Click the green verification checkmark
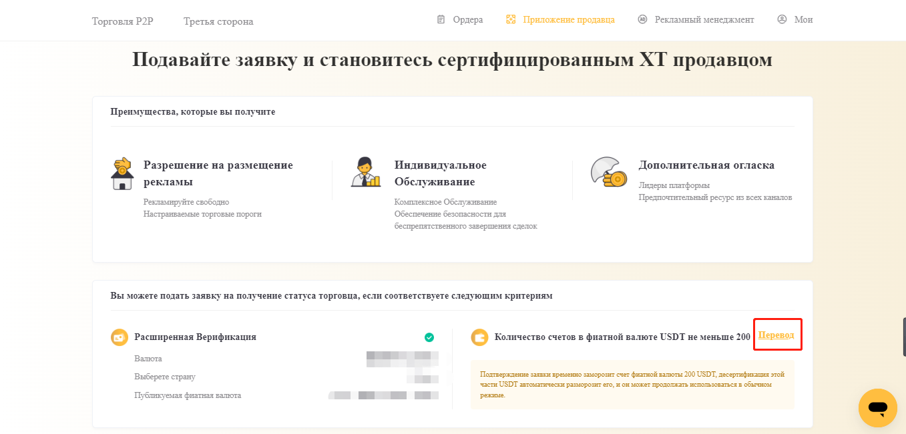Viewport: 906px width, 434px height. point(429,337)
